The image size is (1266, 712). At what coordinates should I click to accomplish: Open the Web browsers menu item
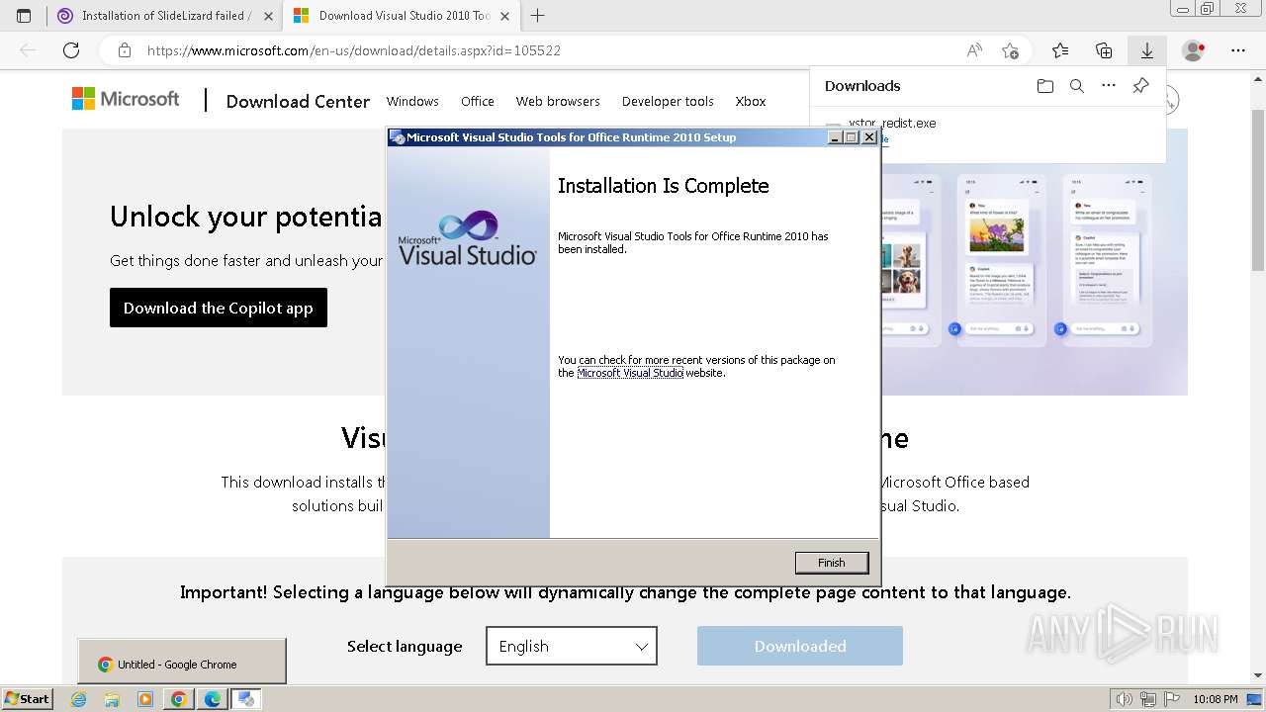(558, 101)
